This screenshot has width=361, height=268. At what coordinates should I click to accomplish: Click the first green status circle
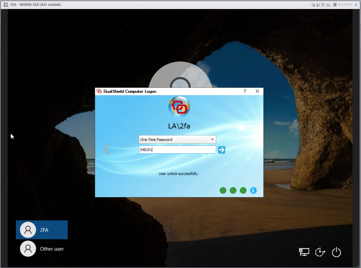223,190
